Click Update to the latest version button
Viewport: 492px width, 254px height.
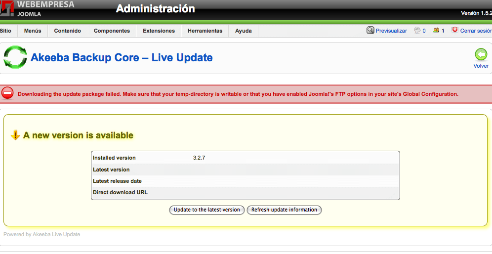[207, 210]
